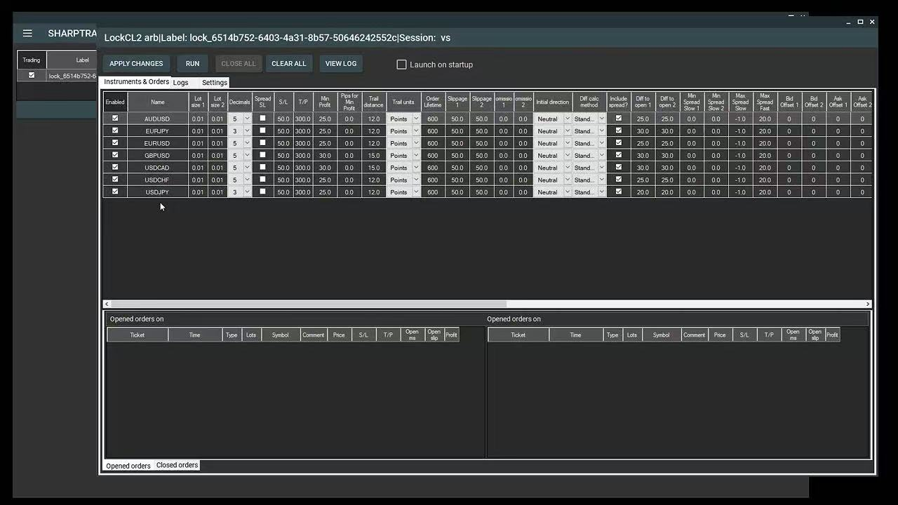Image resolution: width=898 pixels, height=505 pixels.
Task: Click the Min Profit field for USDCHF
Action: coord(325,180)
